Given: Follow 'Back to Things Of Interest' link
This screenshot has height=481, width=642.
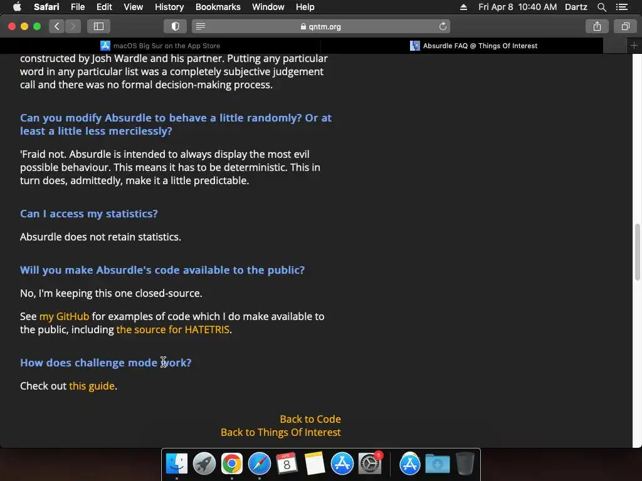Looking at the screenshot, I should [x=280, y=432].
